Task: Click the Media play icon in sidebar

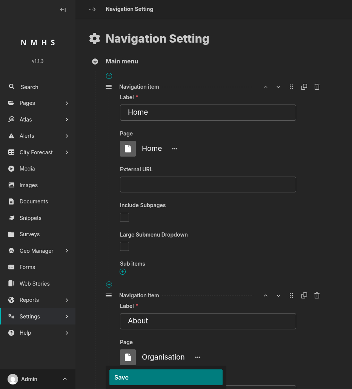Action: [x=11, y=169]
